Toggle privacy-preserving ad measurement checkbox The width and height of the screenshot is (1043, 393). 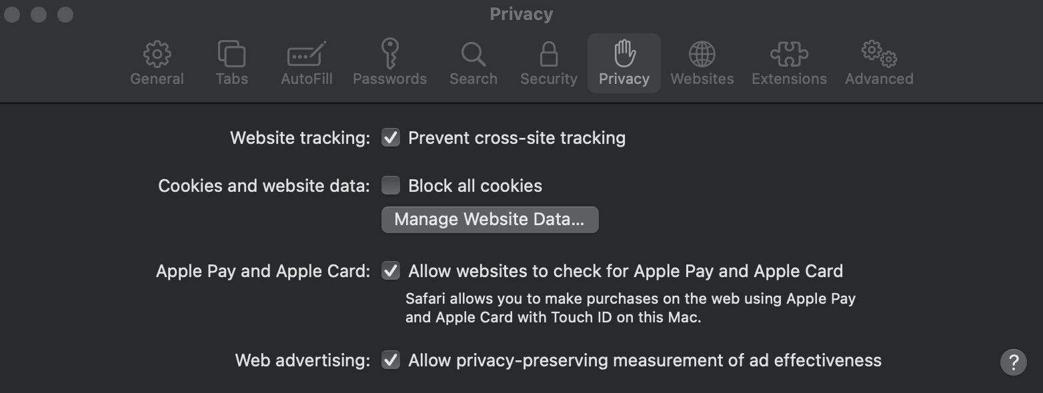[391, 360]
